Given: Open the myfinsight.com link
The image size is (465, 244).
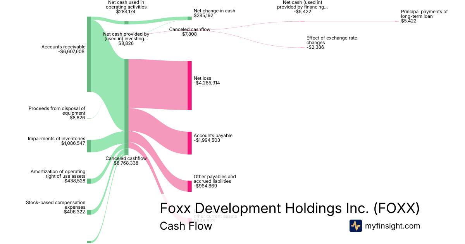Looking at the screenshot, I should pos(393,226).
